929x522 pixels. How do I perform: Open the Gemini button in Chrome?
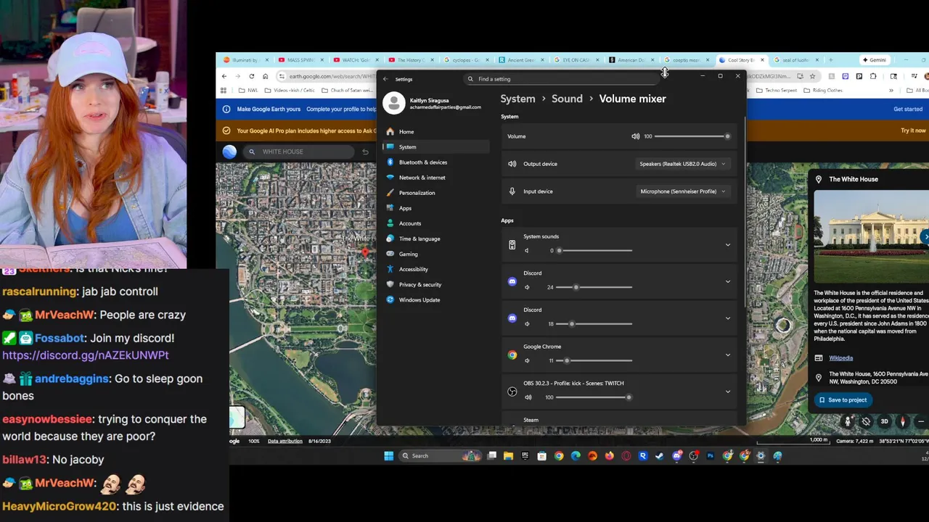coord(874,60)
